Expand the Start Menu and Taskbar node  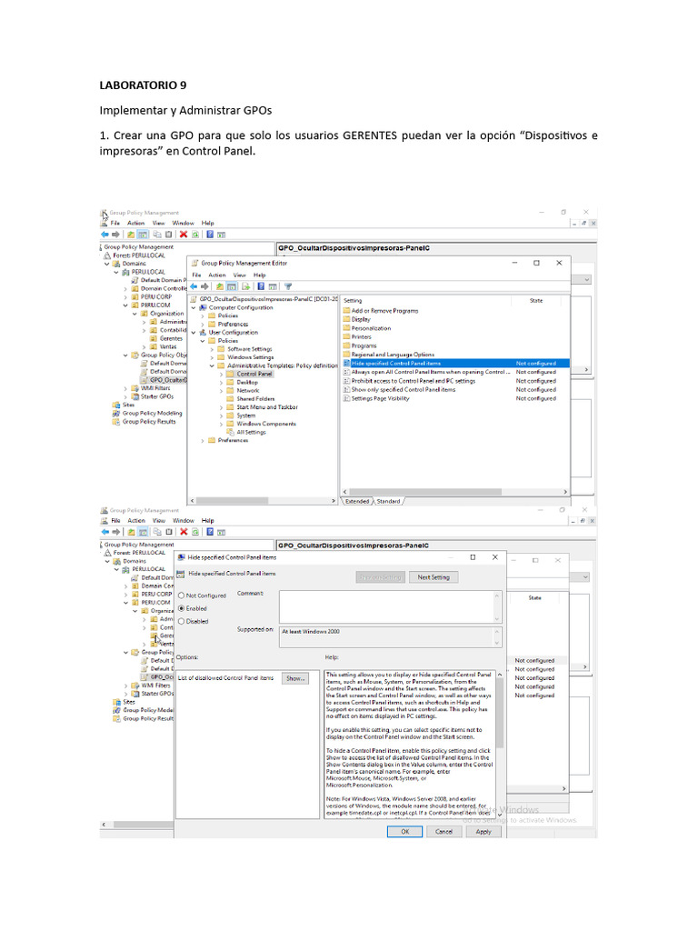click(x=222, y=407)
